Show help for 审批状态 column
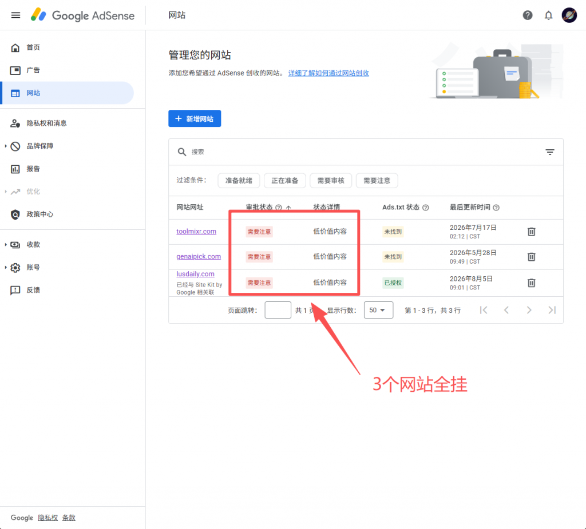Viewport: 586px width, 529px height. [x=279, y=208]
